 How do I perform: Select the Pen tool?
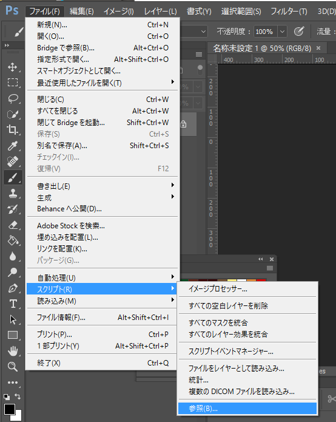[x=12, y=288]
